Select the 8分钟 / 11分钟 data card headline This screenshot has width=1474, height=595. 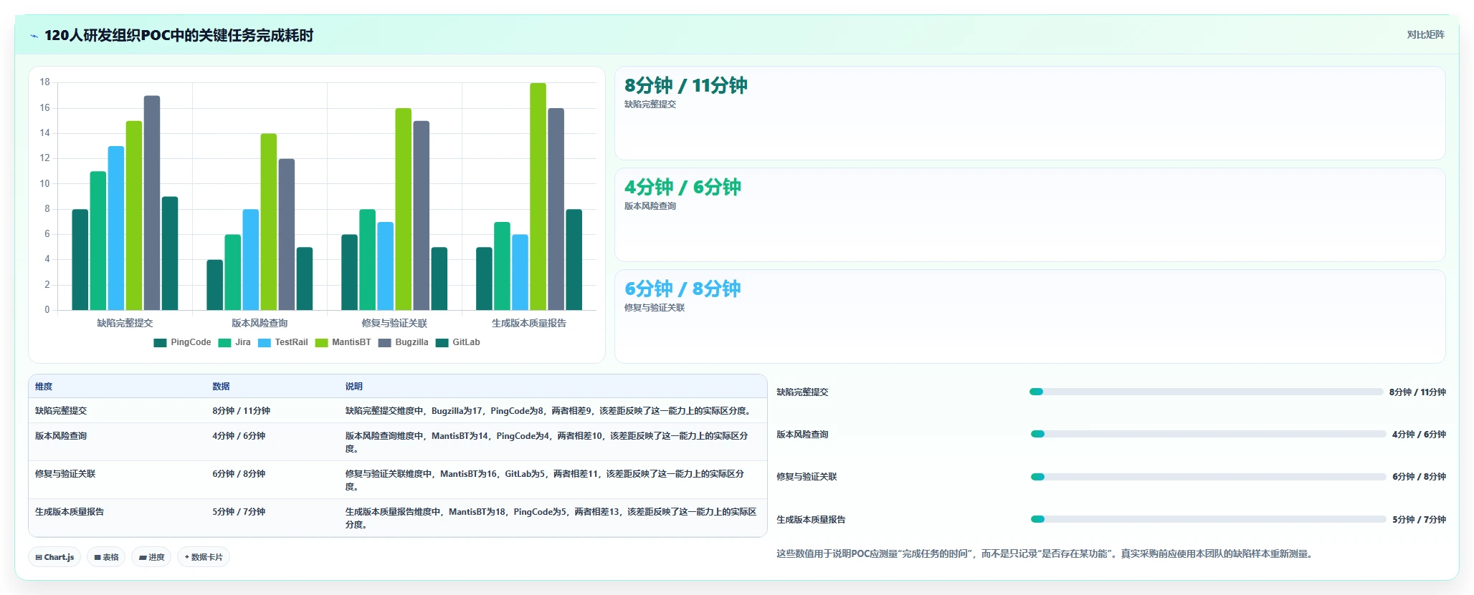pos(685,85)
